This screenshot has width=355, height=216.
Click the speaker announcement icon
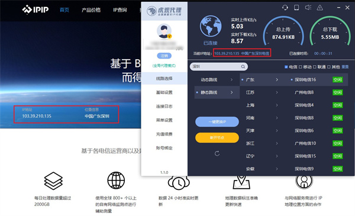308,8
